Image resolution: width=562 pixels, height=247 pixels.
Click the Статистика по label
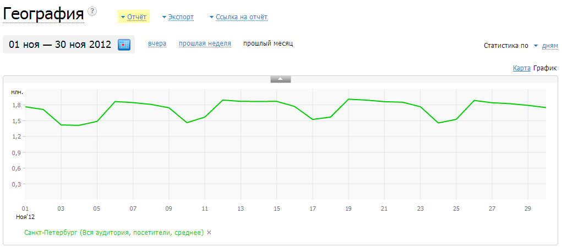click(506, 46)
